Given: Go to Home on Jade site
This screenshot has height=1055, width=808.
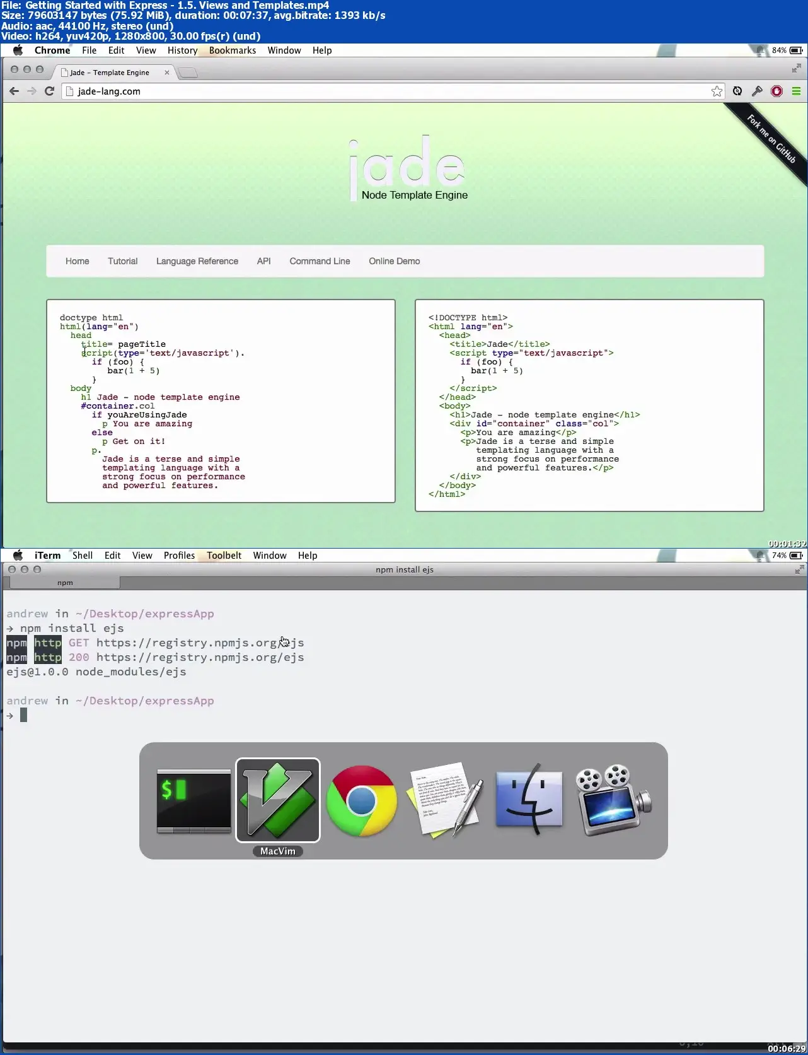Looking at the screenshot, I should pos(78,261).
